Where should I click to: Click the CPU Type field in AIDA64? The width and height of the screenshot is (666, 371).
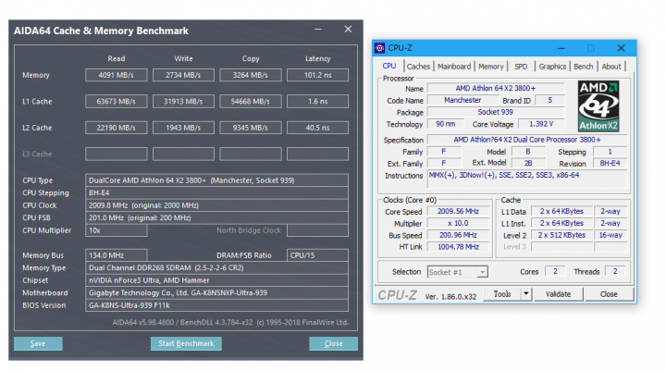(216, 180)
